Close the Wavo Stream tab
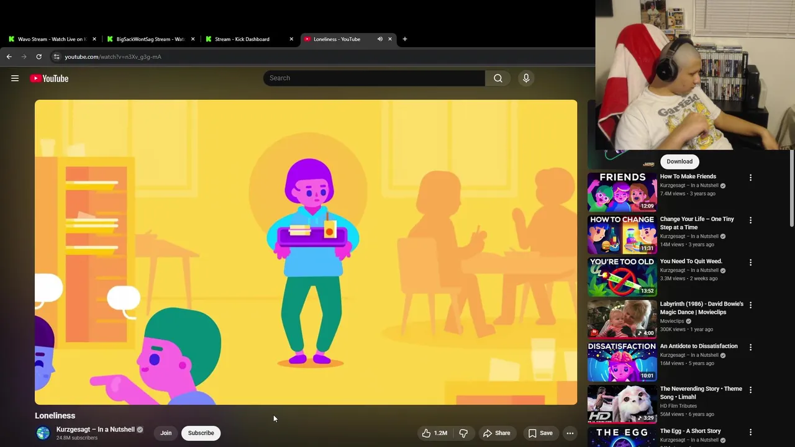The width and height of the screenshot is (795, 447). tap(94, 39)
